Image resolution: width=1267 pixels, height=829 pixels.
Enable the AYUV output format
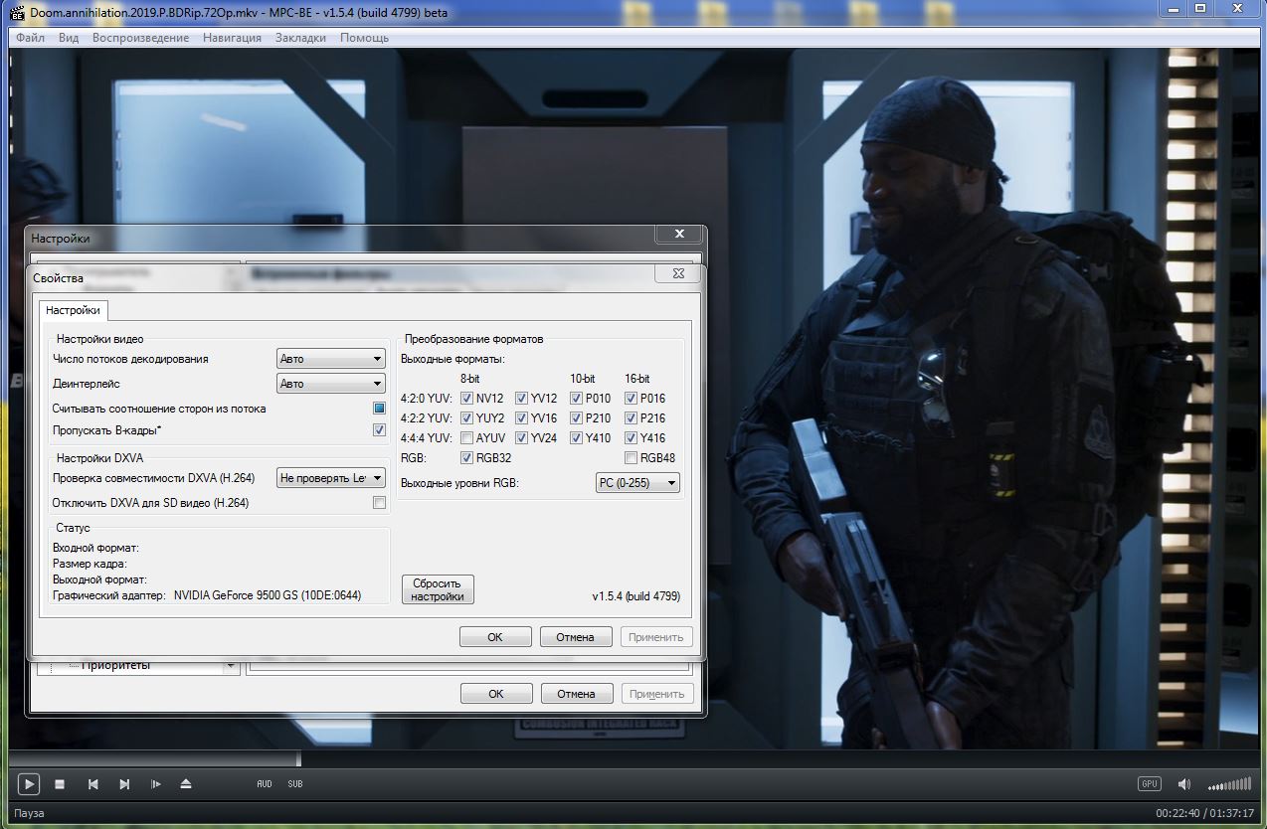(x=466, y=438)
